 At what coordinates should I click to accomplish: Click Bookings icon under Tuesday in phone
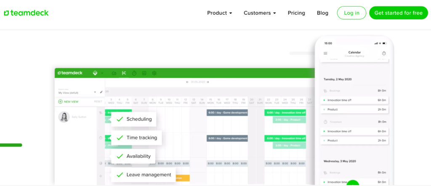325,90
